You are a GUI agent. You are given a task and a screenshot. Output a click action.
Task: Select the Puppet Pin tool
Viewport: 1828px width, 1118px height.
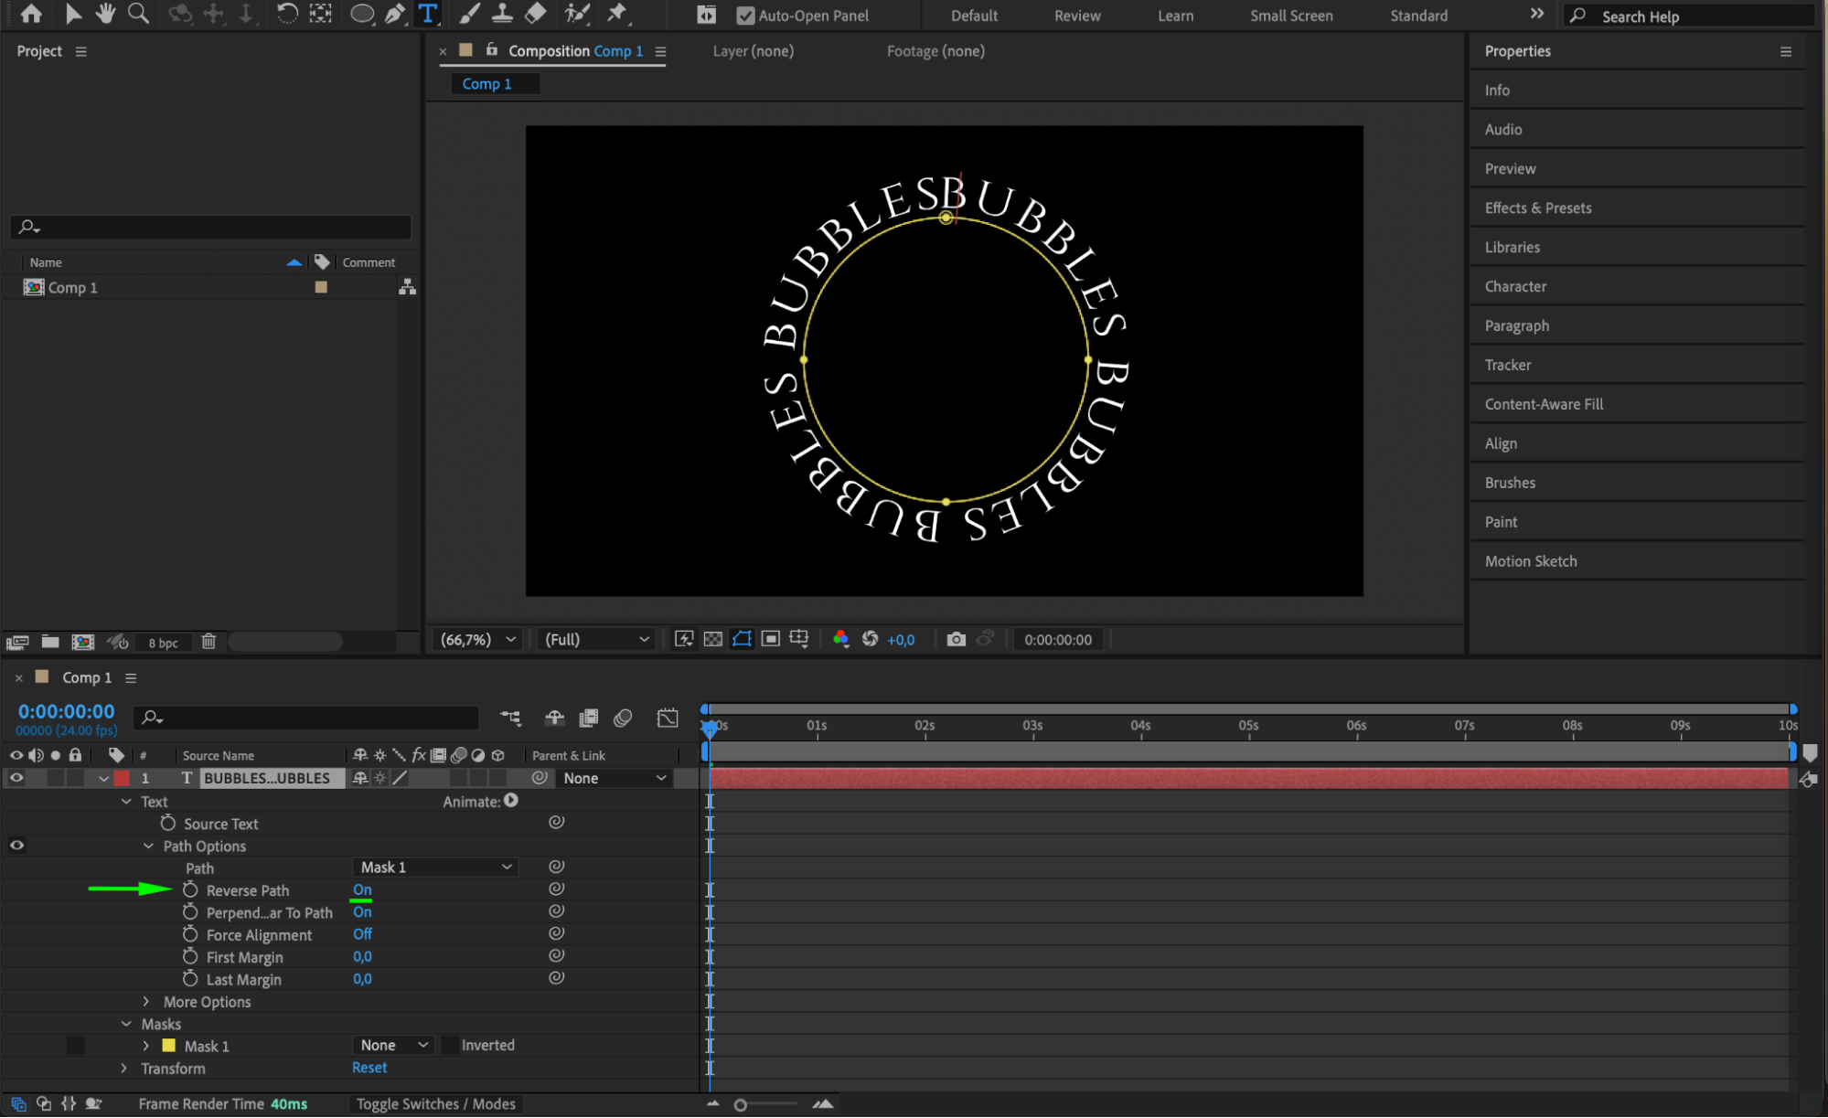pyautogui.click(x=617, y=14)
